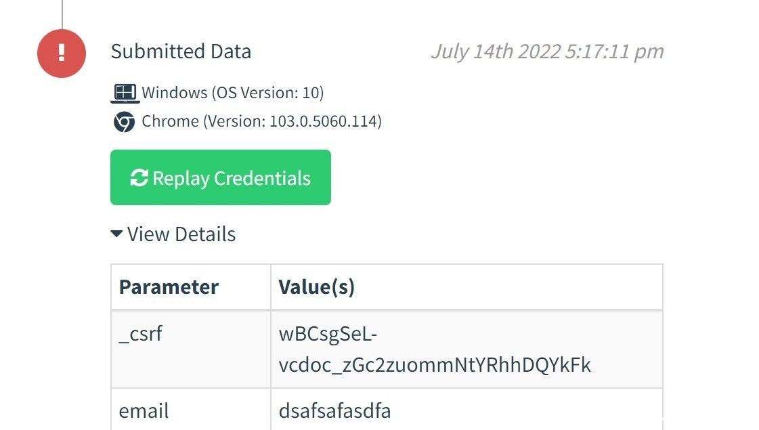Image resolution: width=759 pixels, height=430 pixels.
Task: Click the Chrome browser icon
Action: [x=125, y=121]
